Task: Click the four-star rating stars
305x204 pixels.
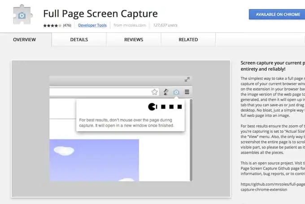Action: tap(52, 26)
